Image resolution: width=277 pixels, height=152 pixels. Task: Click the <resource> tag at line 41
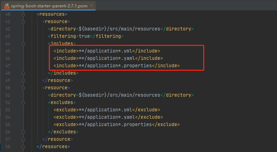56,22
